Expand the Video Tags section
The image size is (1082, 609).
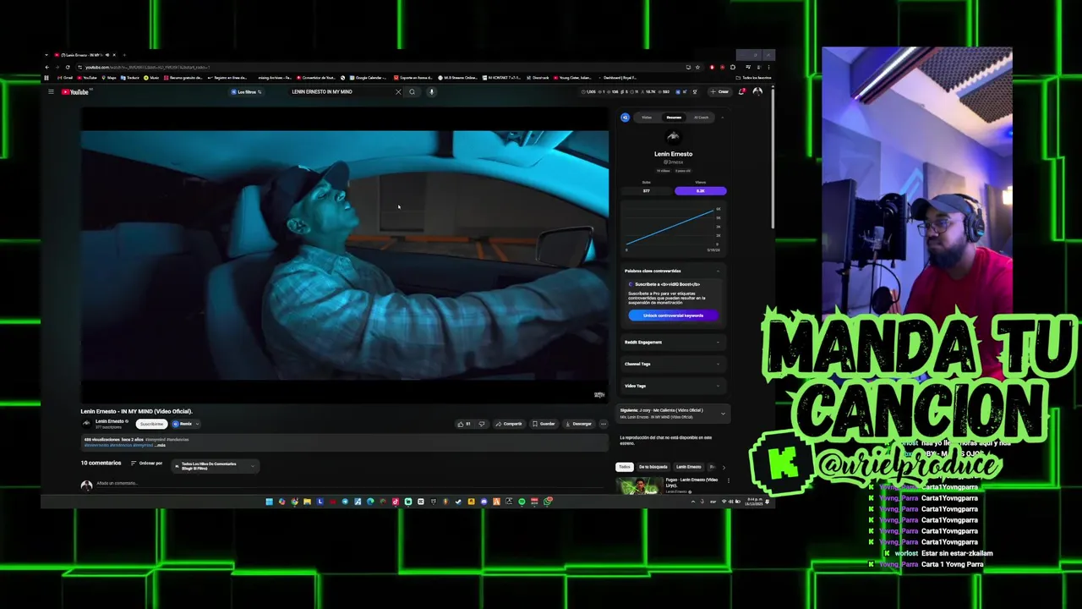point(673,386)
